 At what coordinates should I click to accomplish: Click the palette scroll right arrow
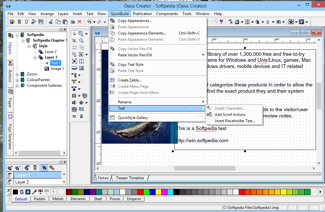[x=320, y=192]
